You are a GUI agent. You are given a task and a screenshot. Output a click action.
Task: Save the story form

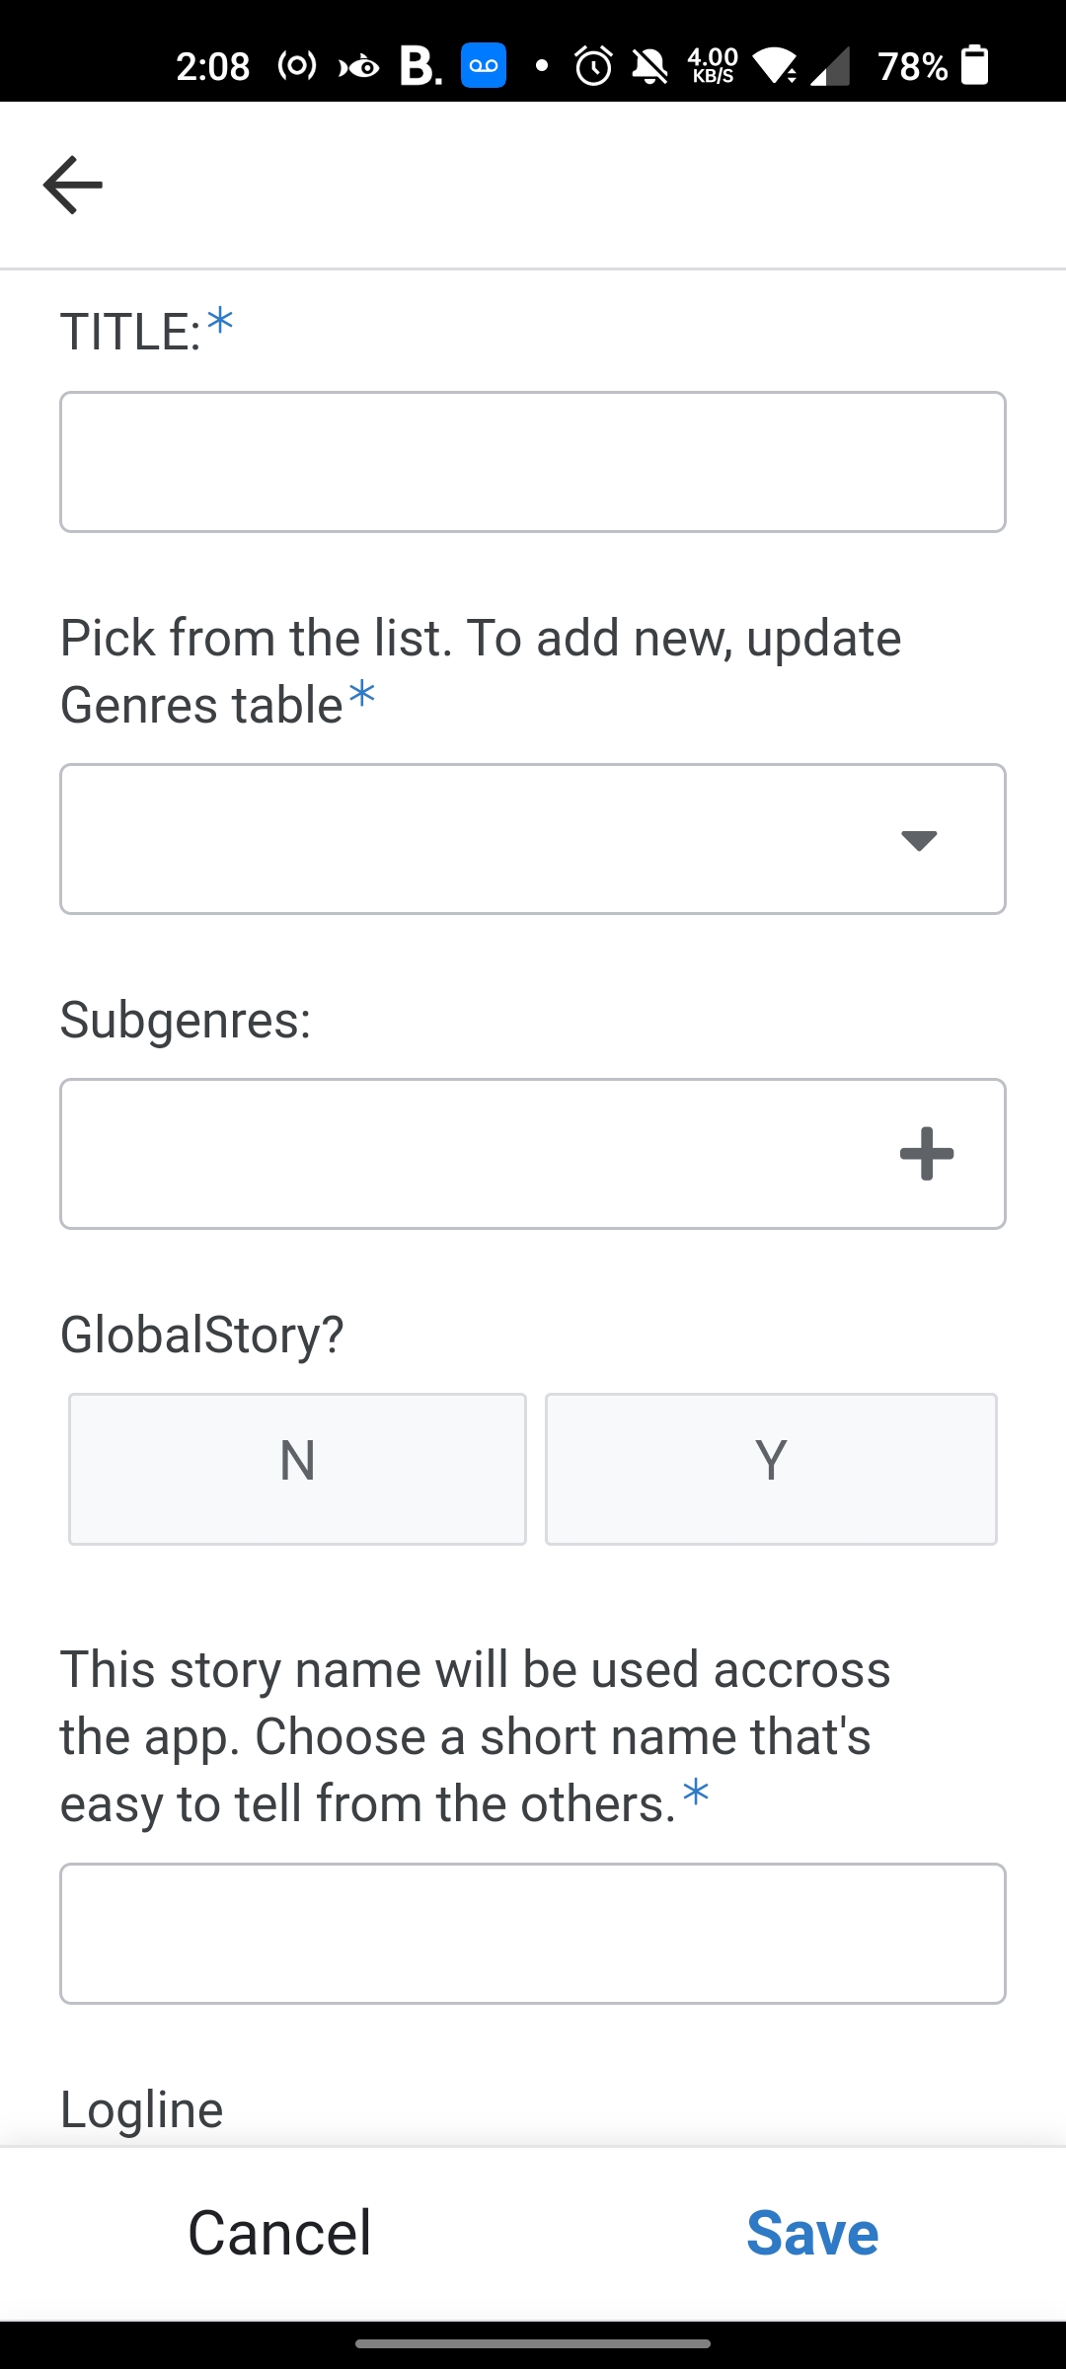(x=812, y=2233)
